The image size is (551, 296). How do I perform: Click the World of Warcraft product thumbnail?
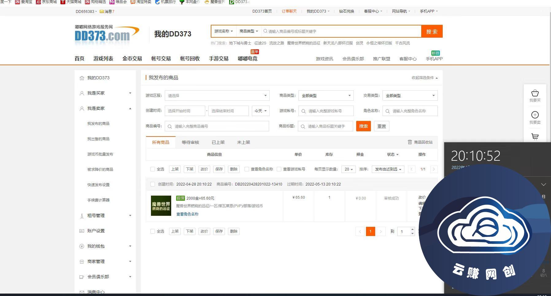[x=161, y=206]
